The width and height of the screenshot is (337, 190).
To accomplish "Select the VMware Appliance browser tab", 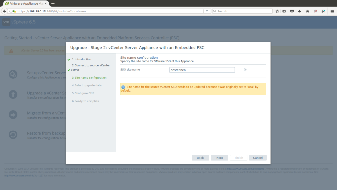I will point(26,3).
